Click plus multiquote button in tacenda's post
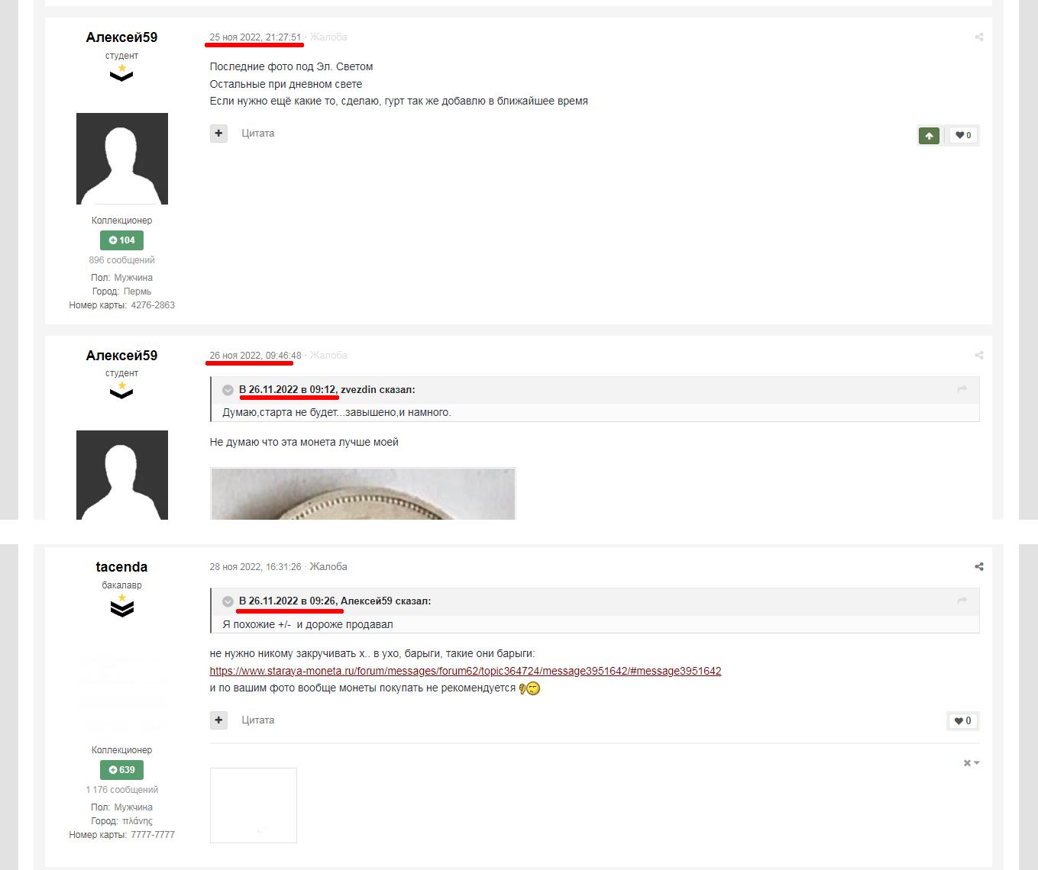 [x=218, y=720]
